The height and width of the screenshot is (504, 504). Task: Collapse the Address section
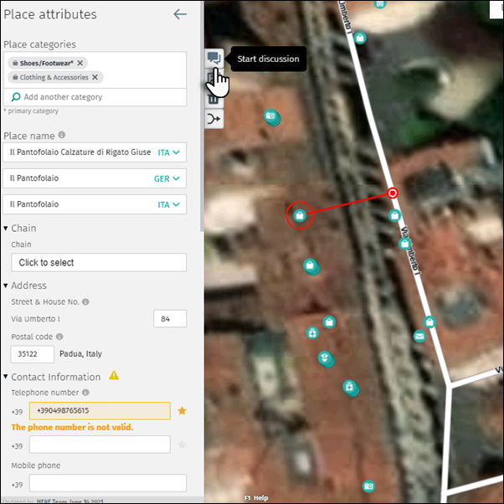[6, 285]
